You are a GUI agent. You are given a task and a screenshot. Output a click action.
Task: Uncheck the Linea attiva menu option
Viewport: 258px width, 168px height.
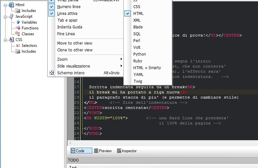(x=67, y=14)
